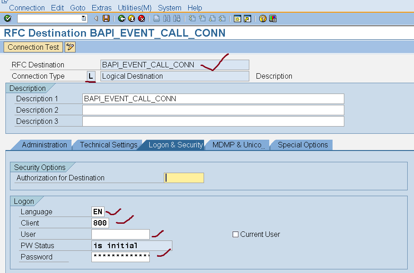The width and height of the screenshot is (414, 273).
Task: Switch to the MDMP & Unicode tab
Action: point(238,145)
